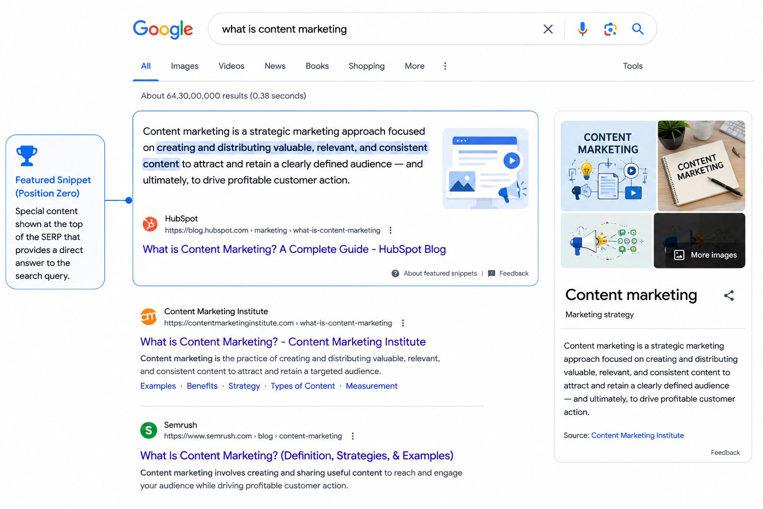Screen dimensions: 763x509
Task: Open the Tools options
Action: click(633, 66)
